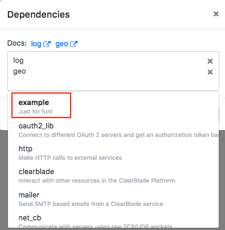The height and width of the screenshot is (230, 225).
Task: Click the Dependencies dialog title
Action: click(x=39, y=15)
